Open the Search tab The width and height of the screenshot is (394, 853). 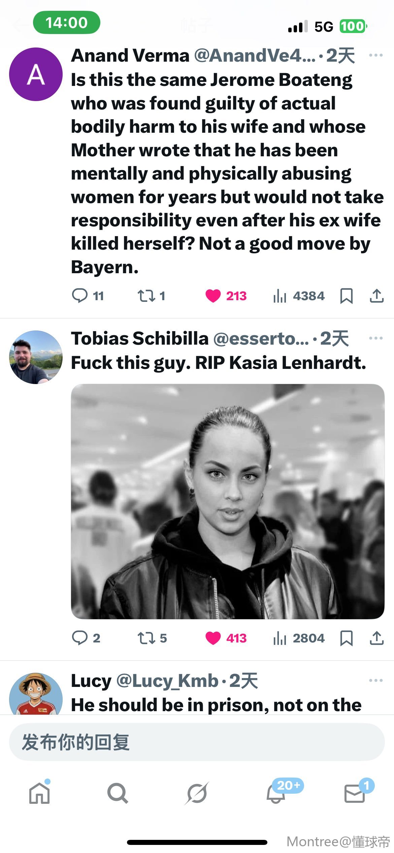(x=118, y=793)
